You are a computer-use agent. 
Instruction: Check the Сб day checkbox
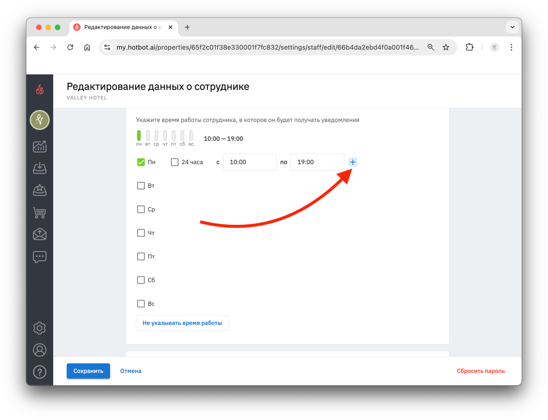point(141,280)
